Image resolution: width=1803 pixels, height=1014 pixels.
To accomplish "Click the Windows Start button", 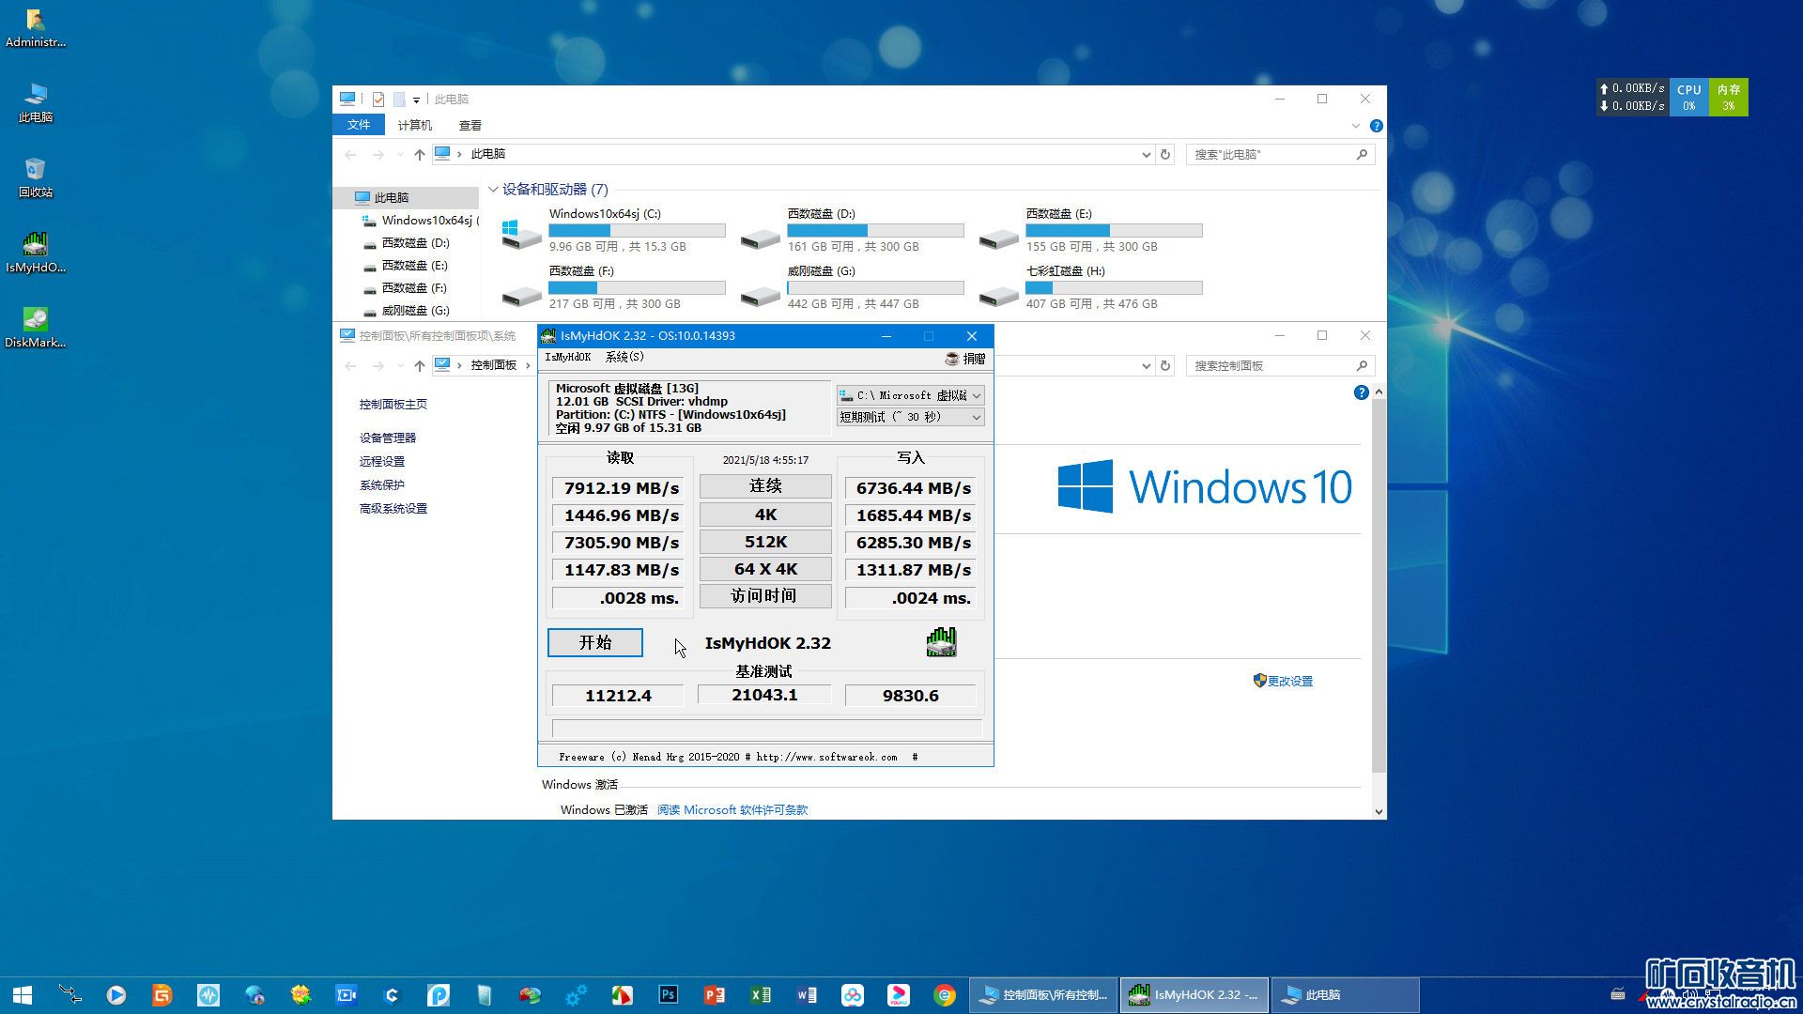I will point(23,994).
